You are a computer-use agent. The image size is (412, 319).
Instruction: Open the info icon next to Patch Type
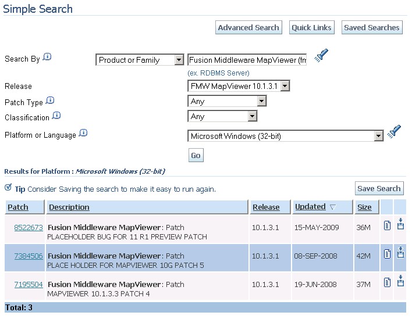coord(50,101)
